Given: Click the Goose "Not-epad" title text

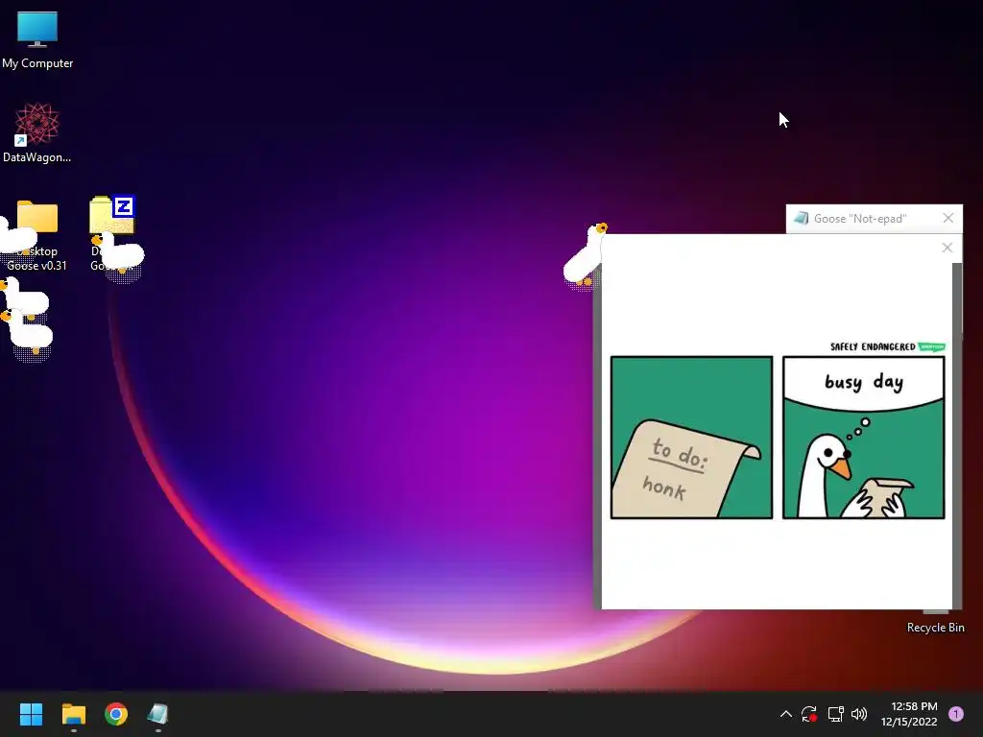Looking at the screenshot, I should 860,219.
